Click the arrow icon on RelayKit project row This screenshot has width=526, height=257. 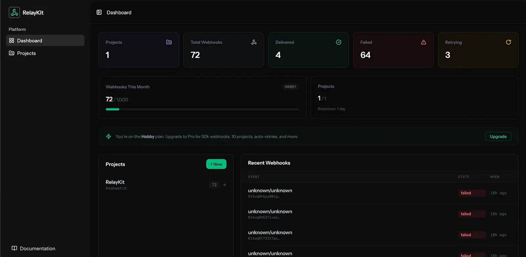coord(224,185)
